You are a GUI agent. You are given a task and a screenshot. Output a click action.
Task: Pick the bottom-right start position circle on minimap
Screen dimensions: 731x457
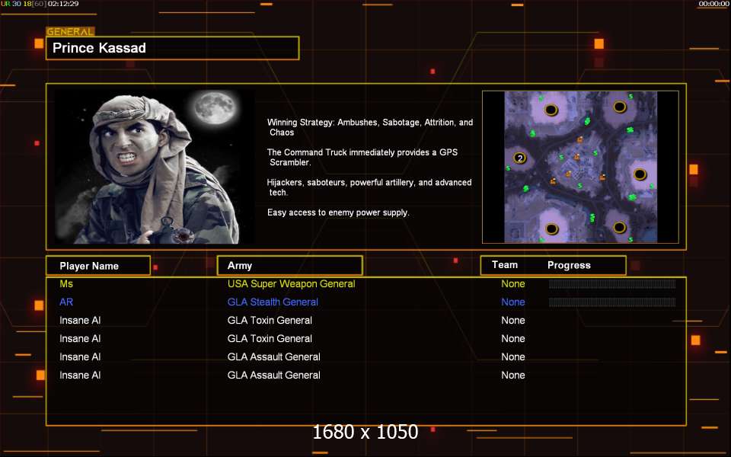click(620, 227)
